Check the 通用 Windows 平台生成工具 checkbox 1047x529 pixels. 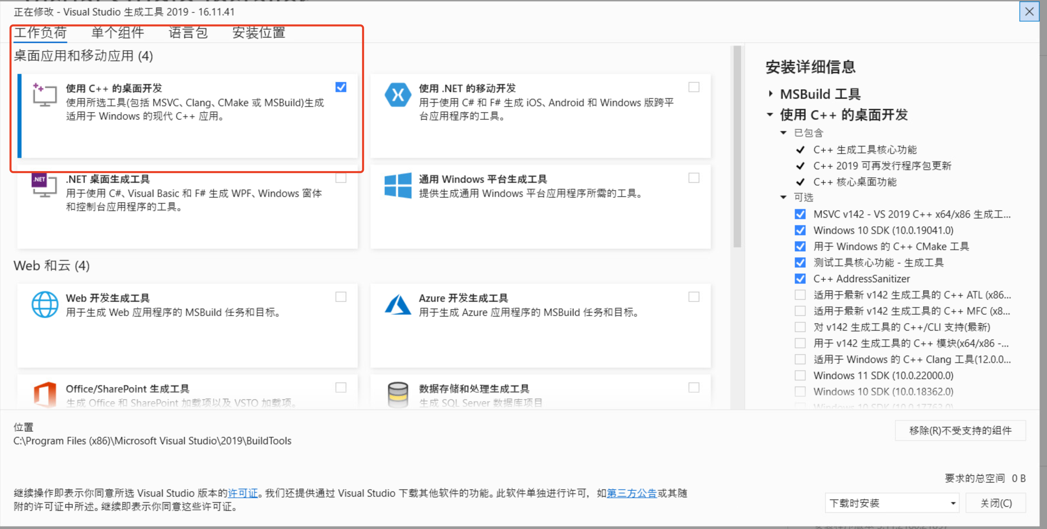(693, 178)
